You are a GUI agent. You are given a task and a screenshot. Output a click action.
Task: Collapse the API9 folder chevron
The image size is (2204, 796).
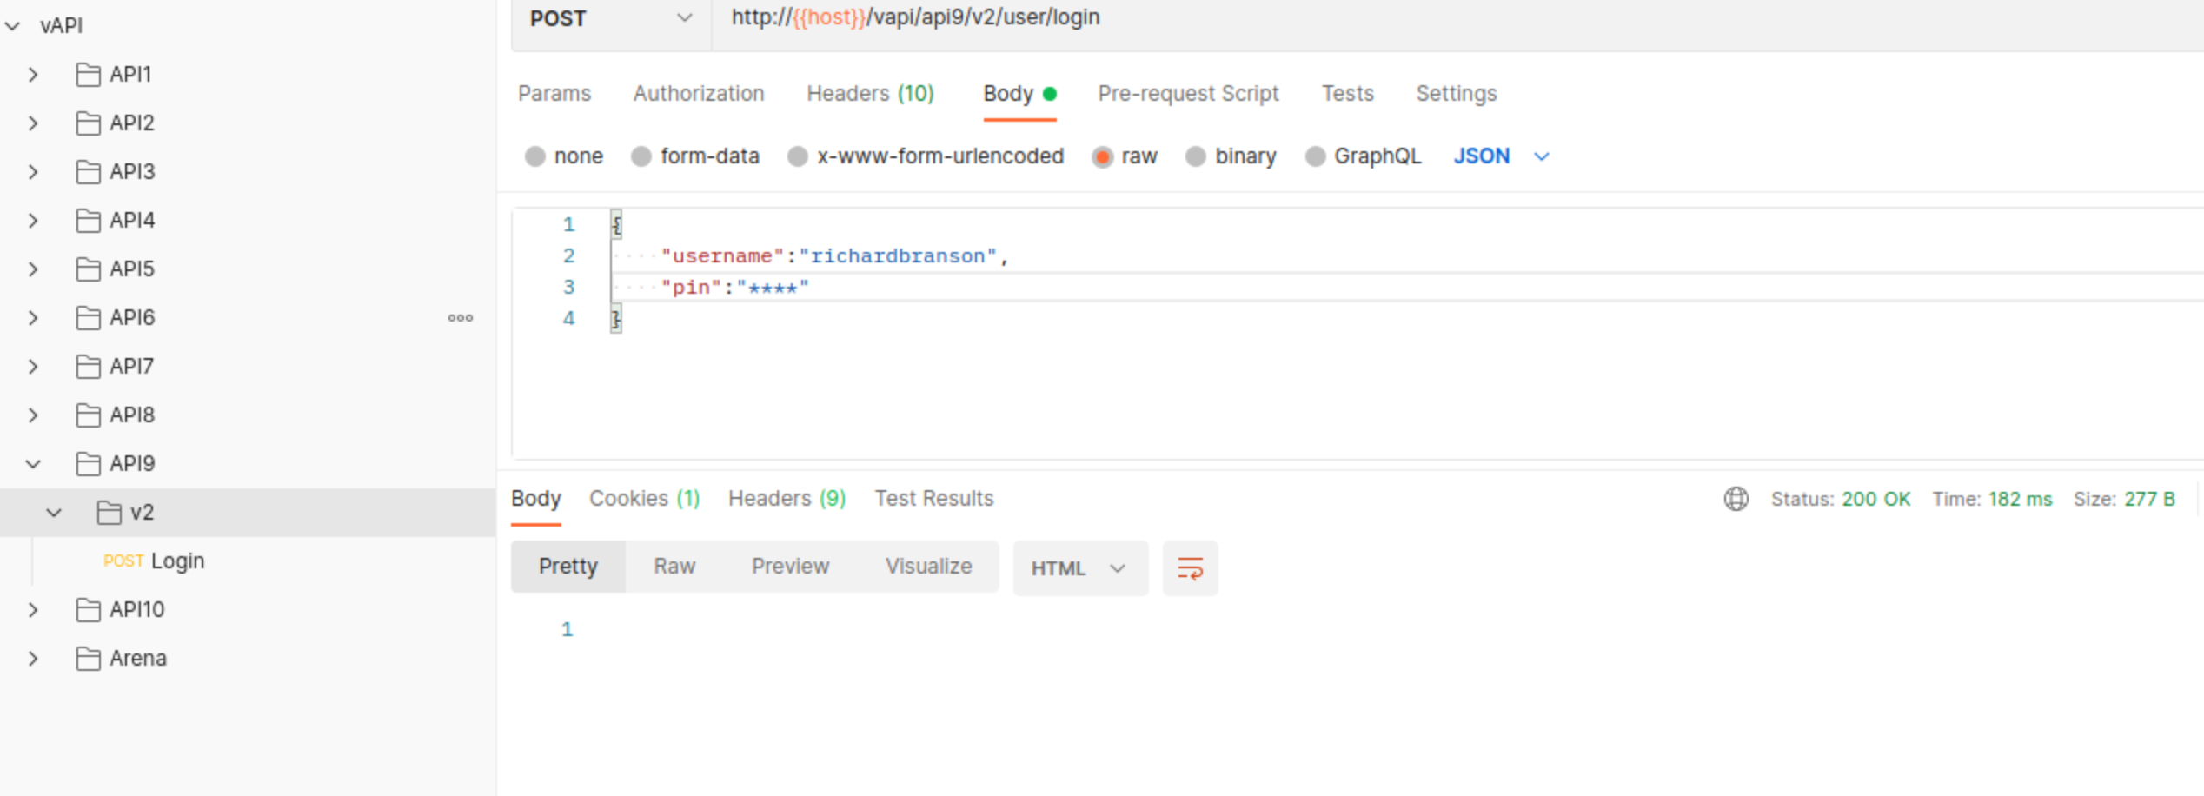click(33, 464)
